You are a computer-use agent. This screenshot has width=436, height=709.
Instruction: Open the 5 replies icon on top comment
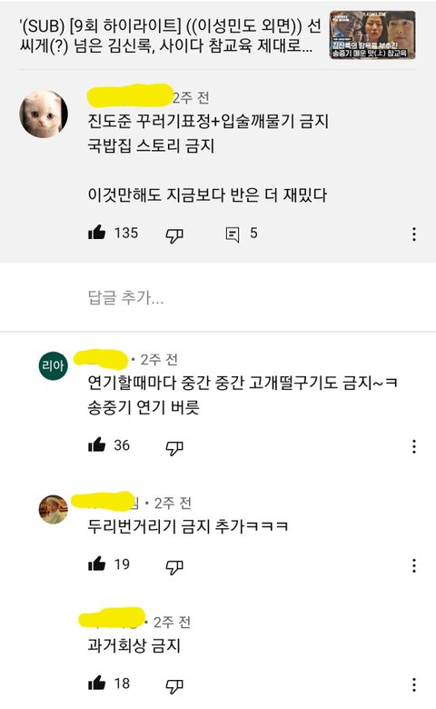tap(233, 235)
